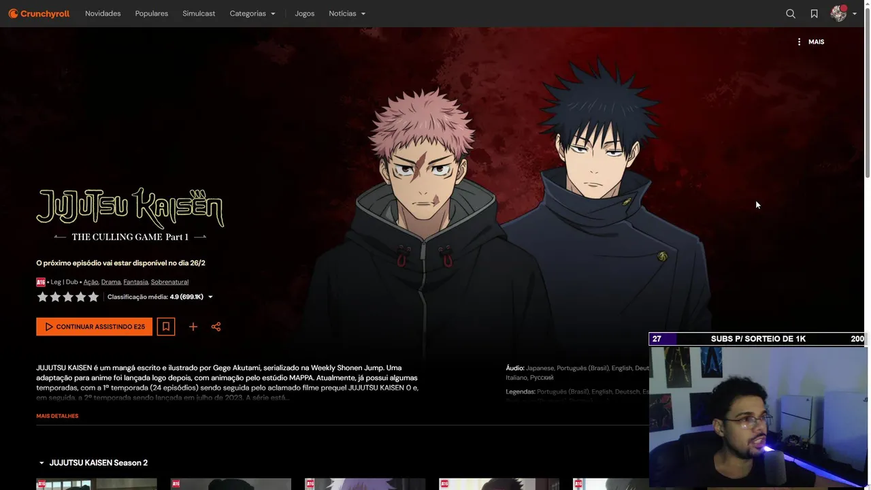Add series to watchlist bookmark button
The width and height of the screenshot is (871, 490).
click(165, 327)
